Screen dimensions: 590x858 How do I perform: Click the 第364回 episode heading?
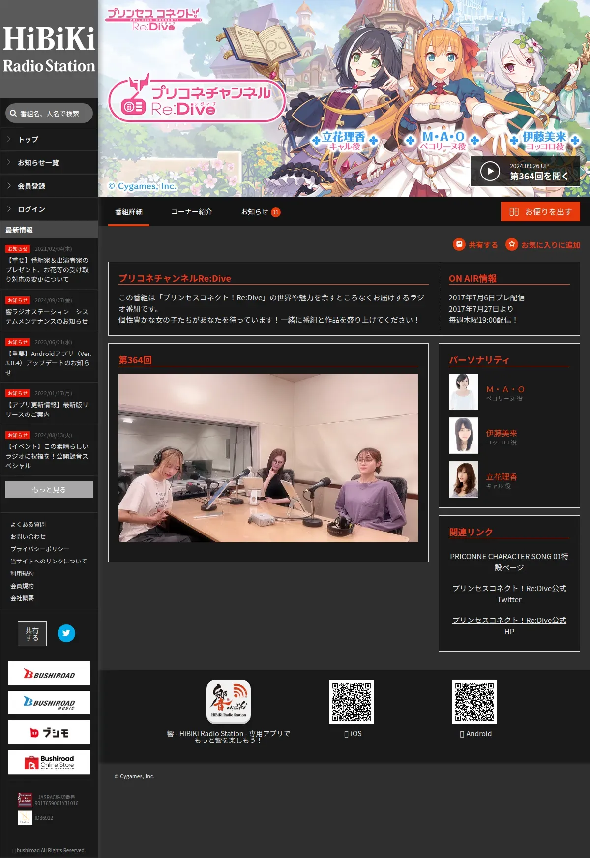click(135, 360)
